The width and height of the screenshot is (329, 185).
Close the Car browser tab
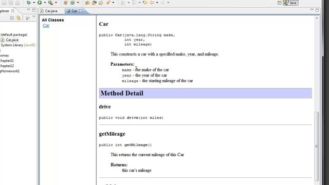[x=81, y=11]
